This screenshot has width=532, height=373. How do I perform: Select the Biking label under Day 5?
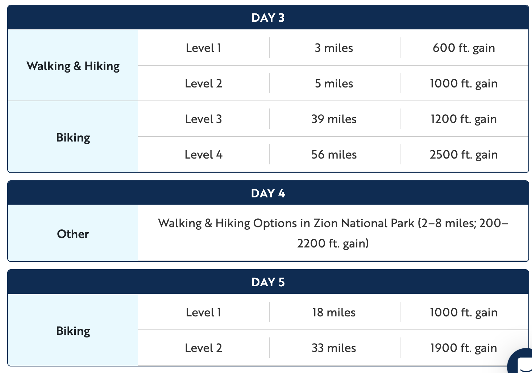pos(73,331)
